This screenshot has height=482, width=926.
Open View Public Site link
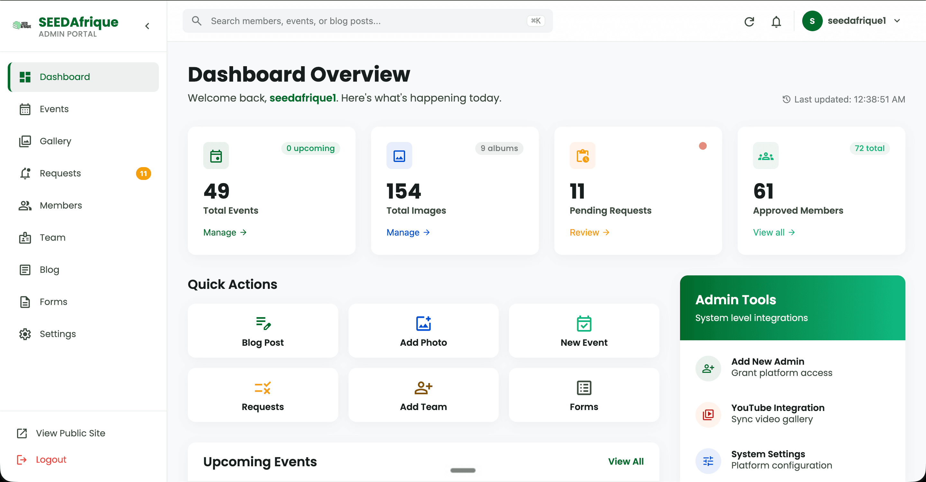click(61, 433)
